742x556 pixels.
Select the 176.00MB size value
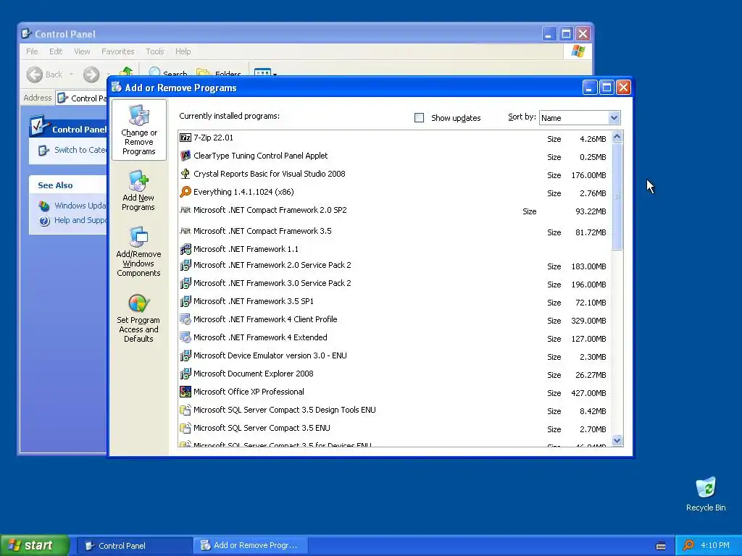[x=588, y=175]
